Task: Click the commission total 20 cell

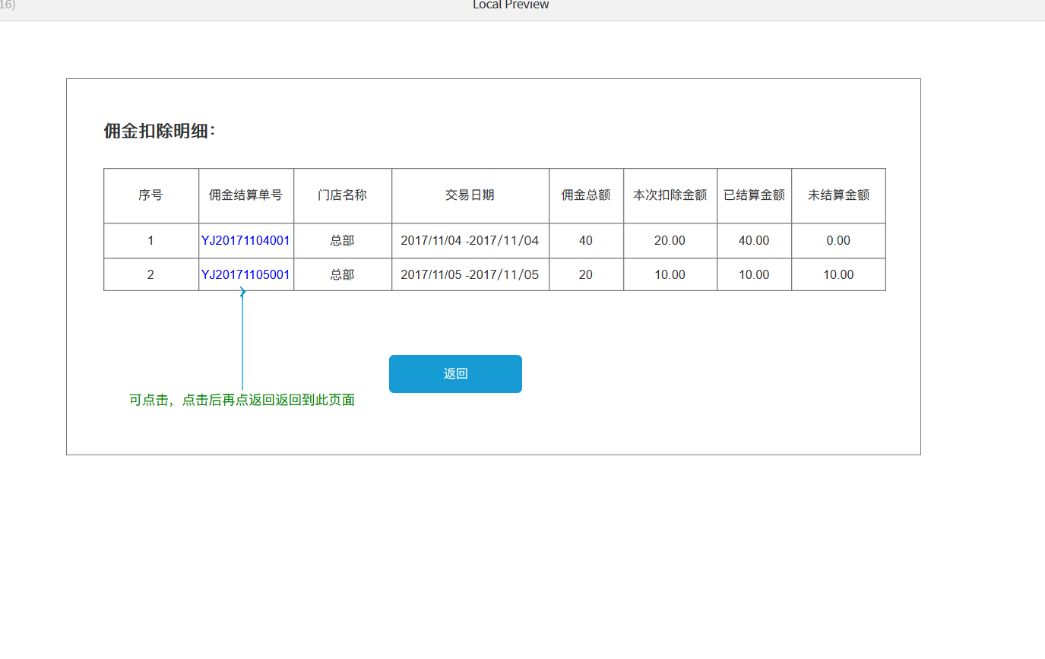Action: 586,274
